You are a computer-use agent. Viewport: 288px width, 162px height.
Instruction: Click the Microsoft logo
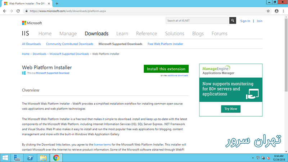coord(32,23)
